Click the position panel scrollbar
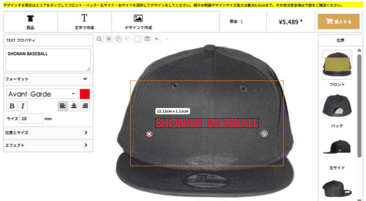Viewport: 366px width, 201px height. (x=359, y=105)
